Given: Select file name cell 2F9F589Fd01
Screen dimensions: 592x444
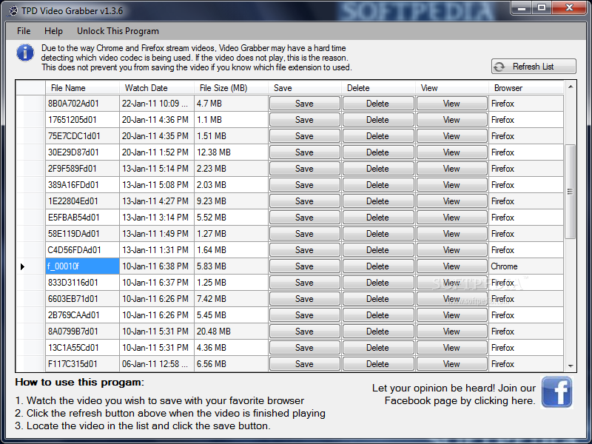Looking at the screenshot, I should click(82, 169).
